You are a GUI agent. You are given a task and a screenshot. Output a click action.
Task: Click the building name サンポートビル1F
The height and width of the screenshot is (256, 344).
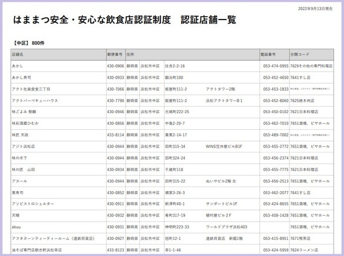(221, 204)
